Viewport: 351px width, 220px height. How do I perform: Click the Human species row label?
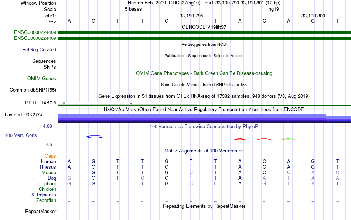48,161
